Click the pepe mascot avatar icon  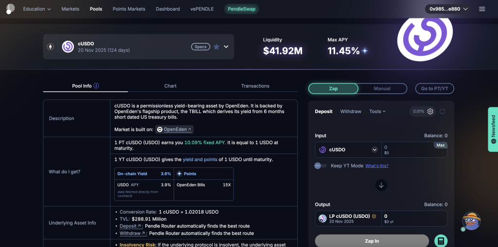[x=471, y=221]
